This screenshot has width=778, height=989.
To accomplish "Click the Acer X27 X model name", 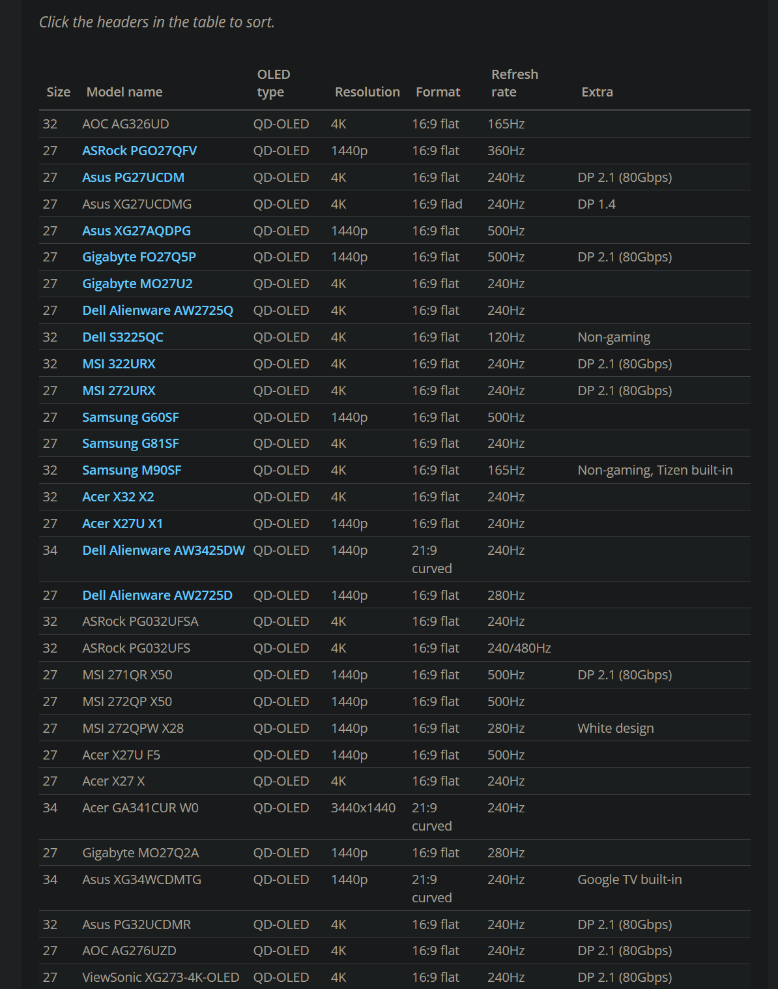I will click(113, 781).
